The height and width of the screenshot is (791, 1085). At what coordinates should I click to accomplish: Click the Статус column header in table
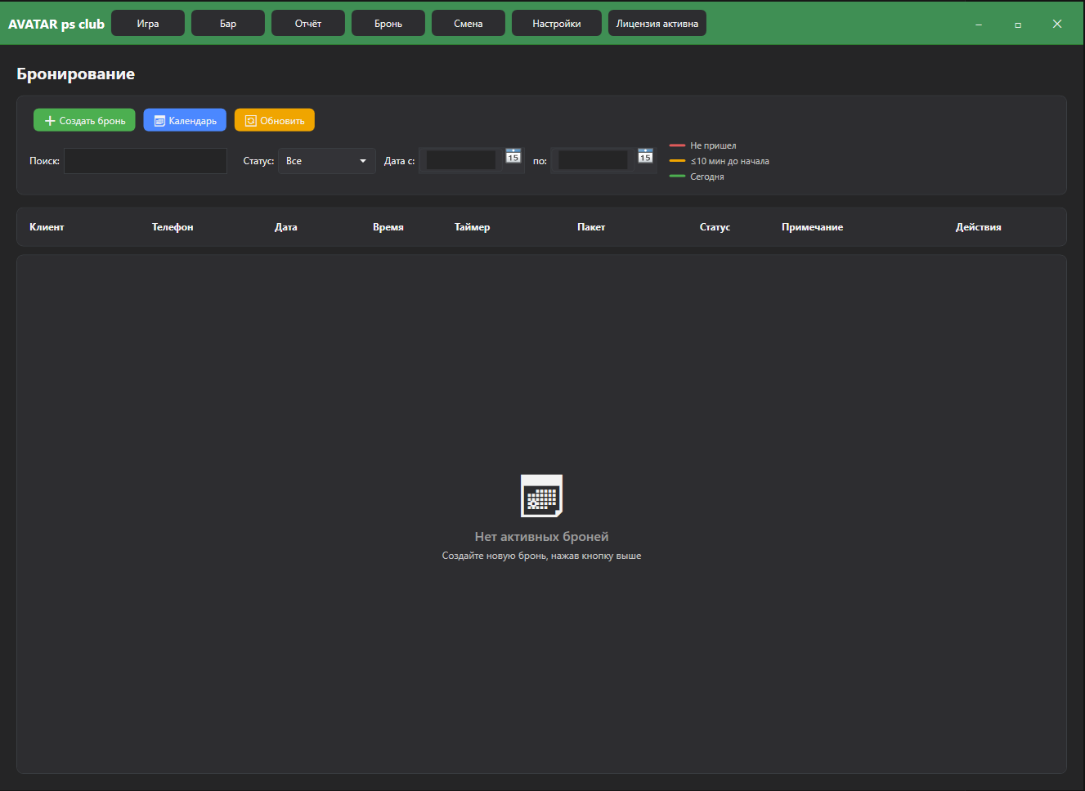pos(715,227)
